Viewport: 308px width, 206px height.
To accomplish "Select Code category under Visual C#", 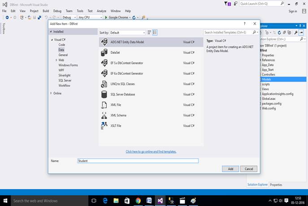I will 62,45.
